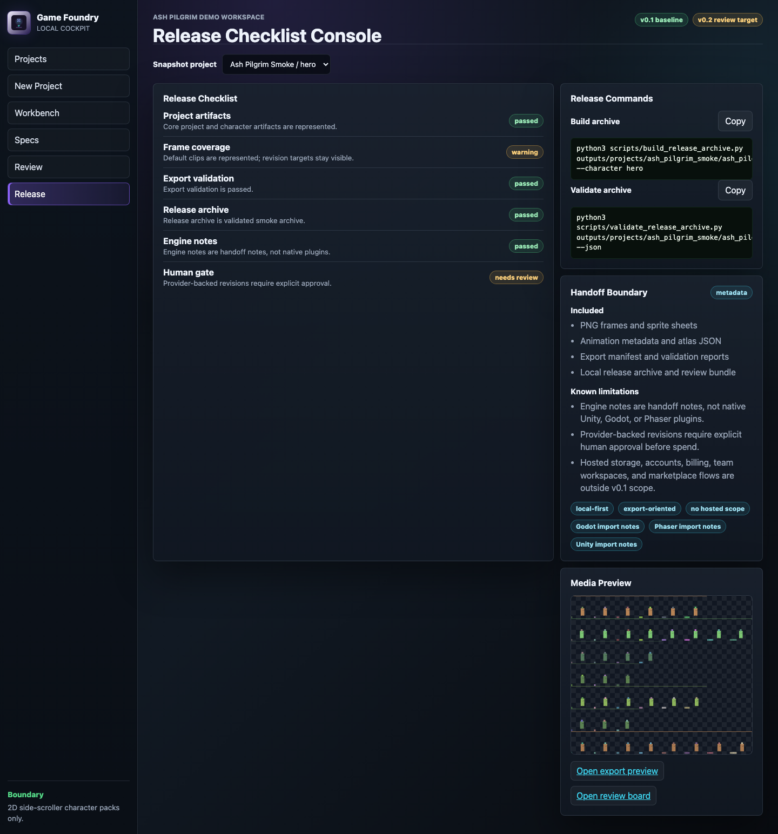The height and width of the screenshot is (834, 778).
Task: Click the Frame coverage checklist title
Action: pos(197,147)
